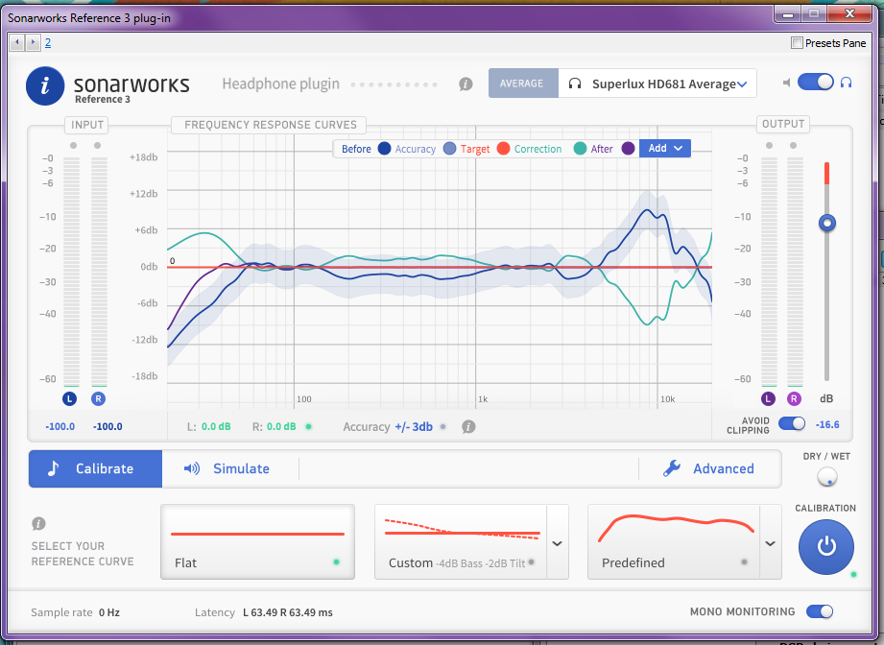This screenshot has width=884, height=645.
Task: Click the Accuracy +/- 3db value
Action: point(414,427)
